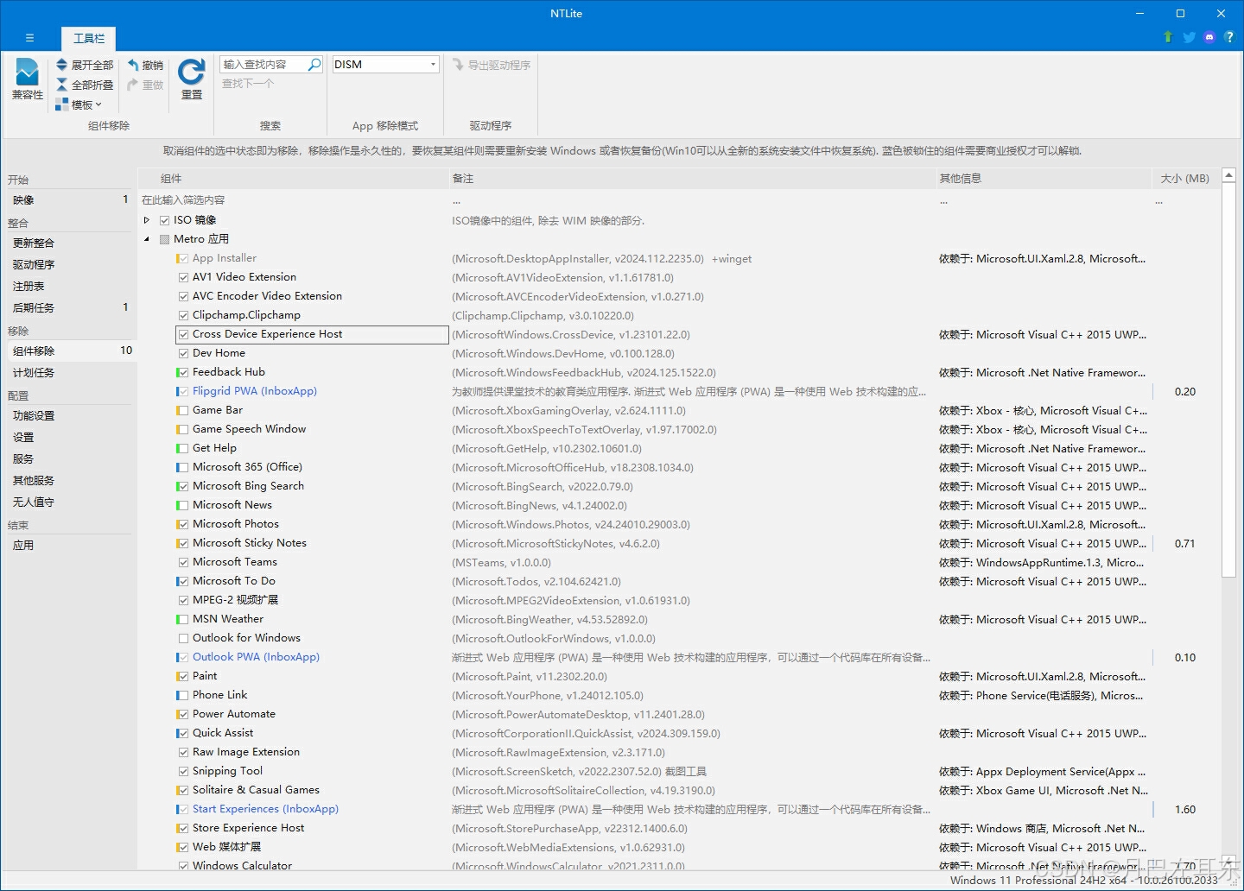Uncheck AV1 Video Extension
Screen dimensions: 1244x891
point(183,277)
